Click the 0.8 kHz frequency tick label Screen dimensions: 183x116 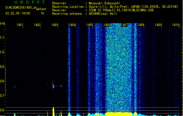click(x=2, y=81)
